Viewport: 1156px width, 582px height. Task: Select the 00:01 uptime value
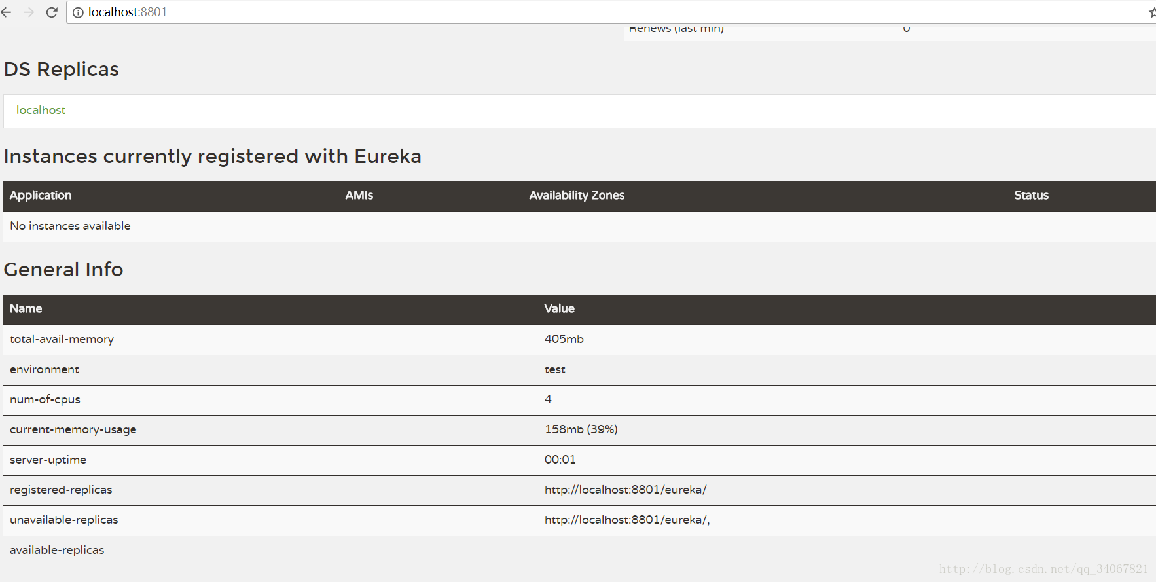[560, 460]
